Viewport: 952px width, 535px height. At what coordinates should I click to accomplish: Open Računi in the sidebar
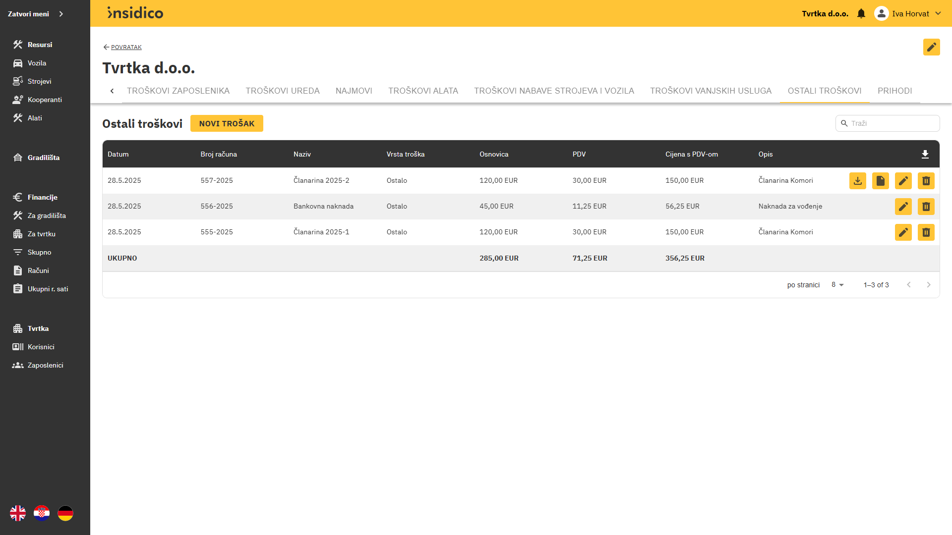38,270
